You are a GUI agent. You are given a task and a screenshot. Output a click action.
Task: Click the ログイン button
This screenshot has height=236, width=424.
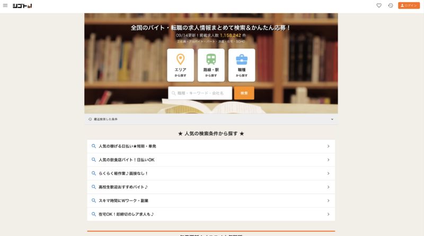409,5
